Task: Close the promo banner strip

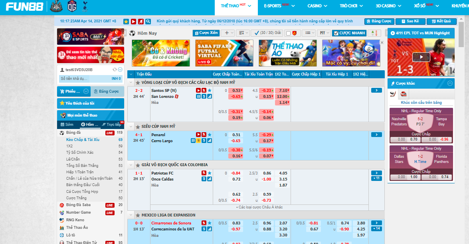Action: pos(382,42)
